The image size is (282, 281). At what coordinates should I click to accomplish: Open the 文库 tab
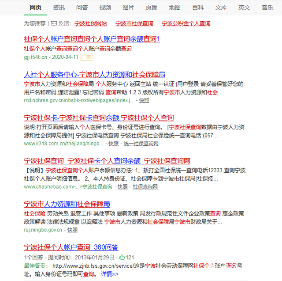[221, 8]
